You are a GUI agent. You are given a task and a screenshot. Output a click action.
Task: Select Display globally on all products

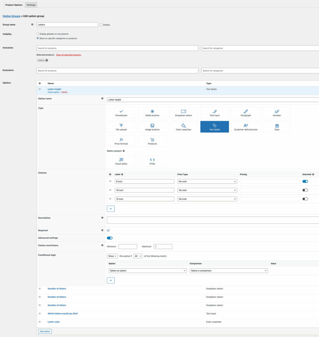[x=38, y=34]
